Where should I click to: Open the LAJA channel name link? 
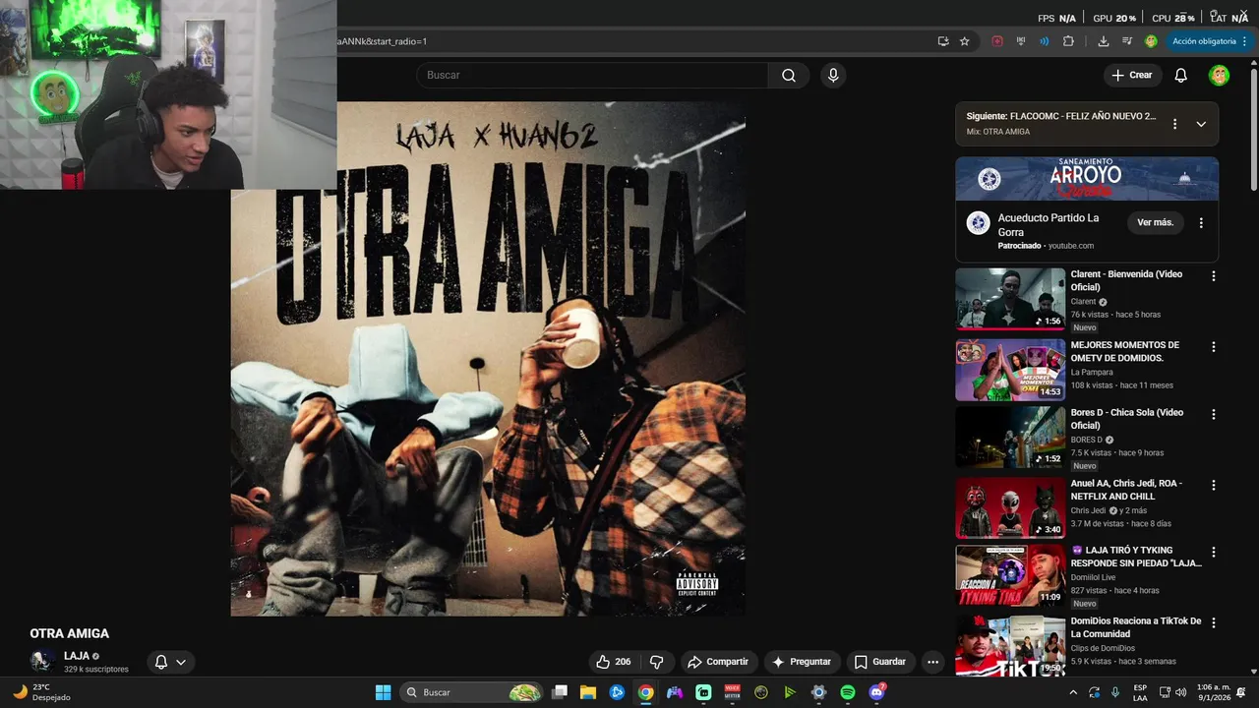[77, 656]
